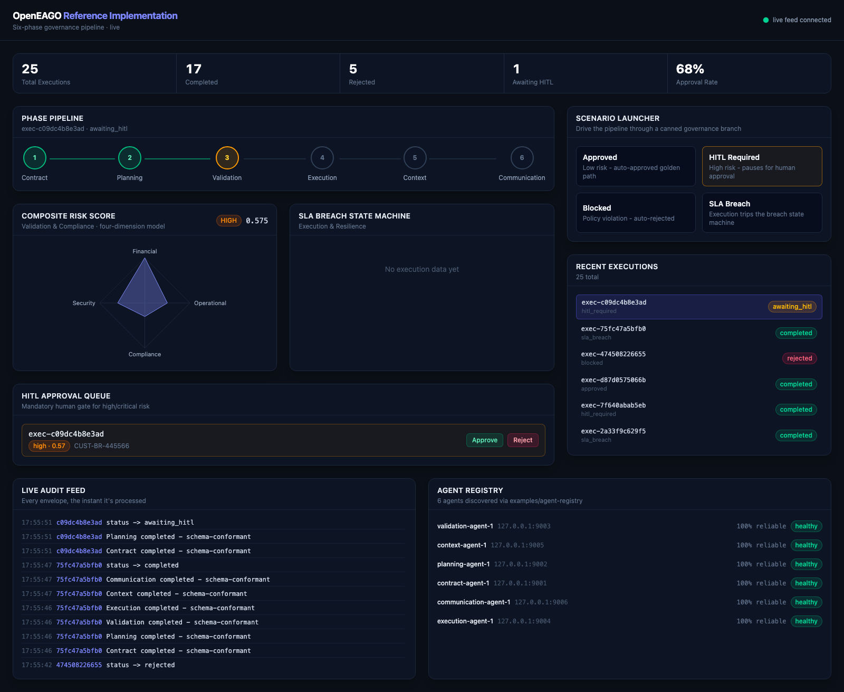Click healthy badge for contract-agent-1

pyautogui.click(x=807, y=583)
